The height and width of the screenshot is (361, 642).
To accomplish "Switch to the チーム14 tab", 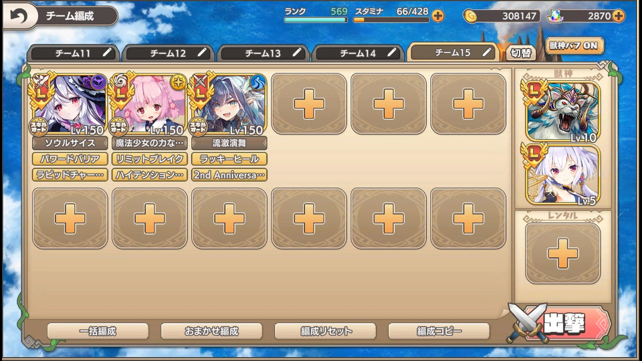I will pyautogui.click(x=358, y=53).
